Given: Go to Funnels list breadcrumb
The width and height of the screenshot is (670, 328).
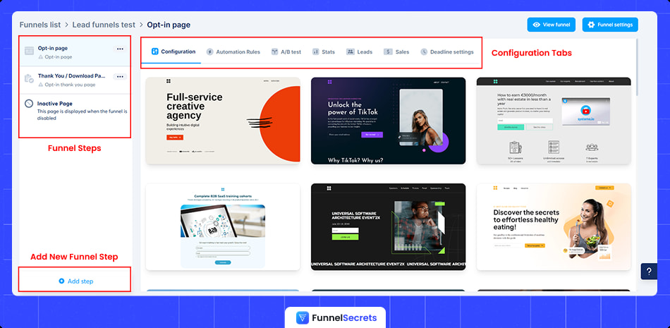Looking at the screenshot, I should [40, 25].
